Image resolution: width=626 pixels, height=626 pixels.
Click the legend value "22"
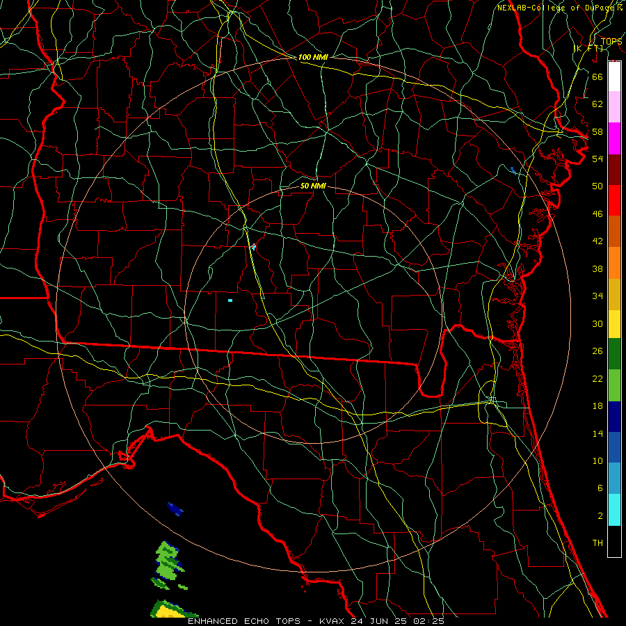pyautogui.click(x=597, y=378)
